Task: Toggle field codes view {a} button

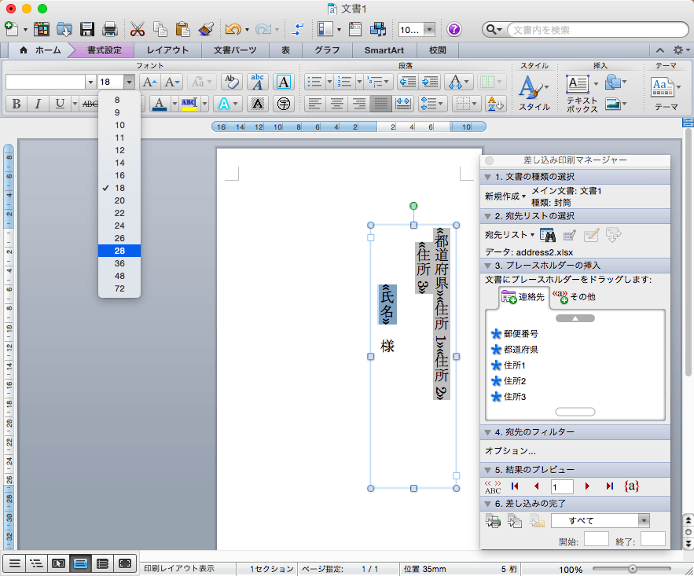Action: point(630,487)
